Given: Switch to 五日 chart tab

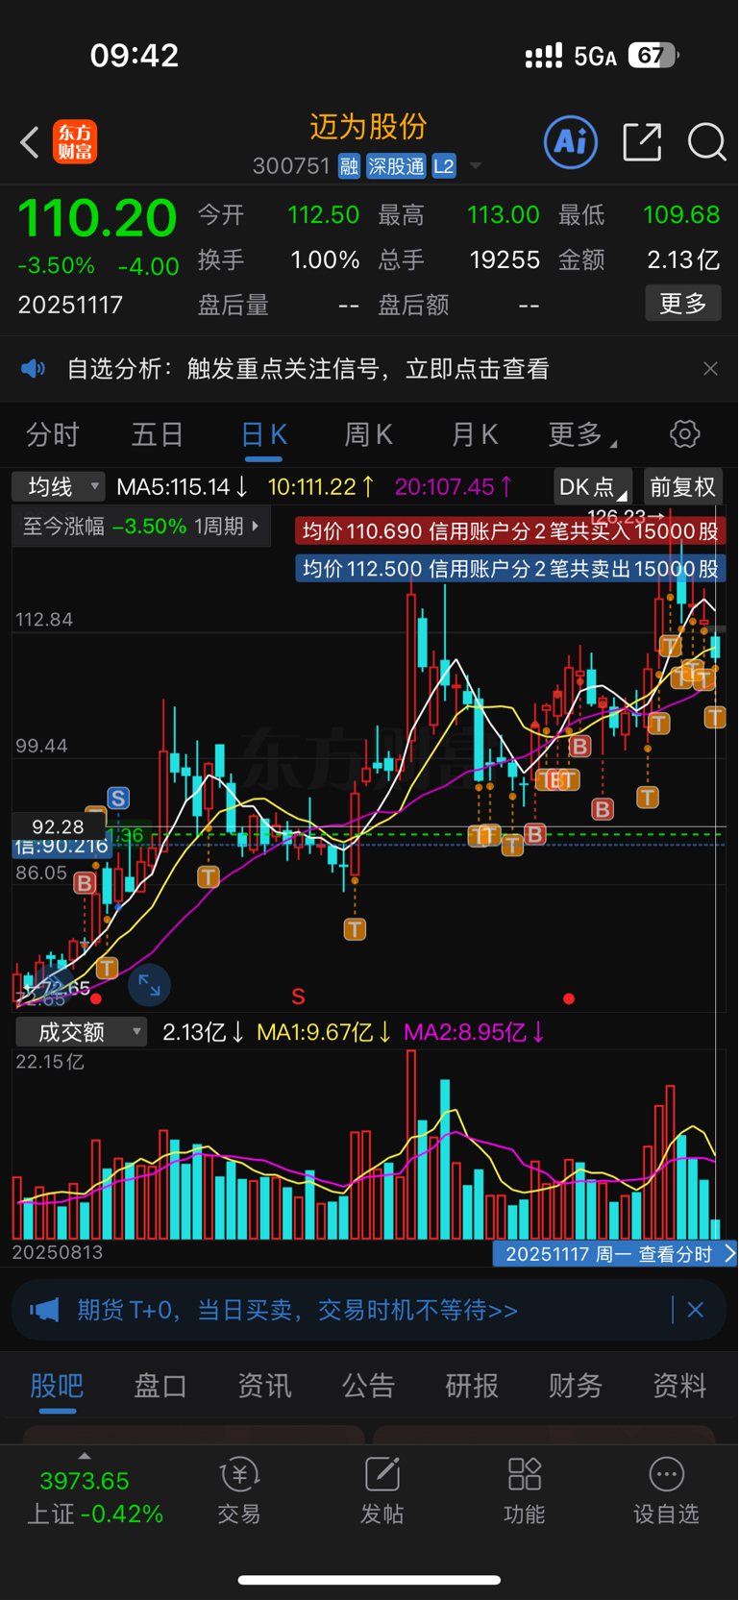Looking at the screenshot, I should tap(158, 434).
